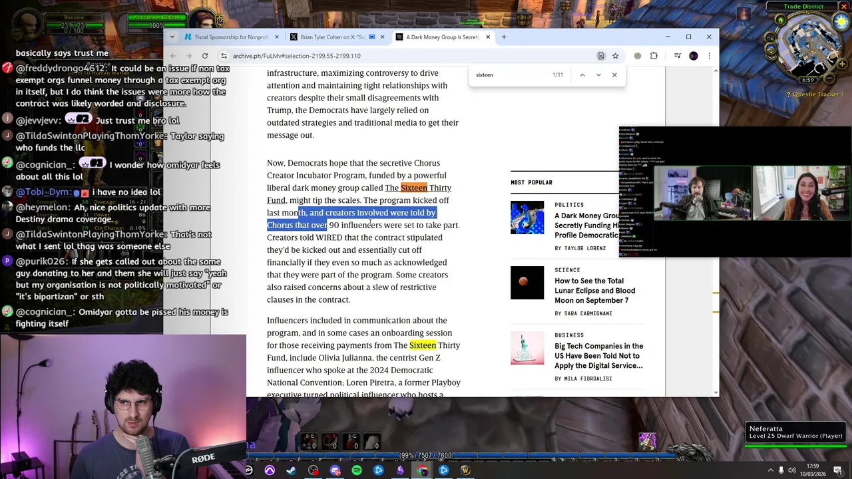Open Chrome three-dot menu
This screenshot has width=852, height=479.
tap(709, 56)
